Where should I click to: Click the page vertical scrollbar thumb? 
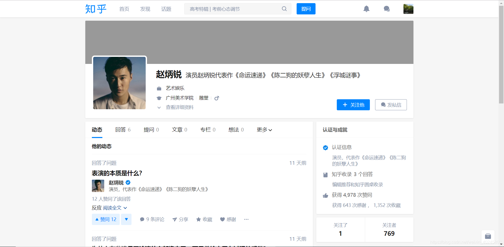pos(501,55)
